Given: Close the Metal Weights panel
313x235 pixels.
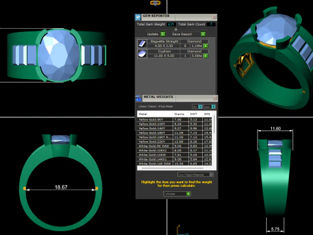Looking at the screenshot, I should coord(215,99).
